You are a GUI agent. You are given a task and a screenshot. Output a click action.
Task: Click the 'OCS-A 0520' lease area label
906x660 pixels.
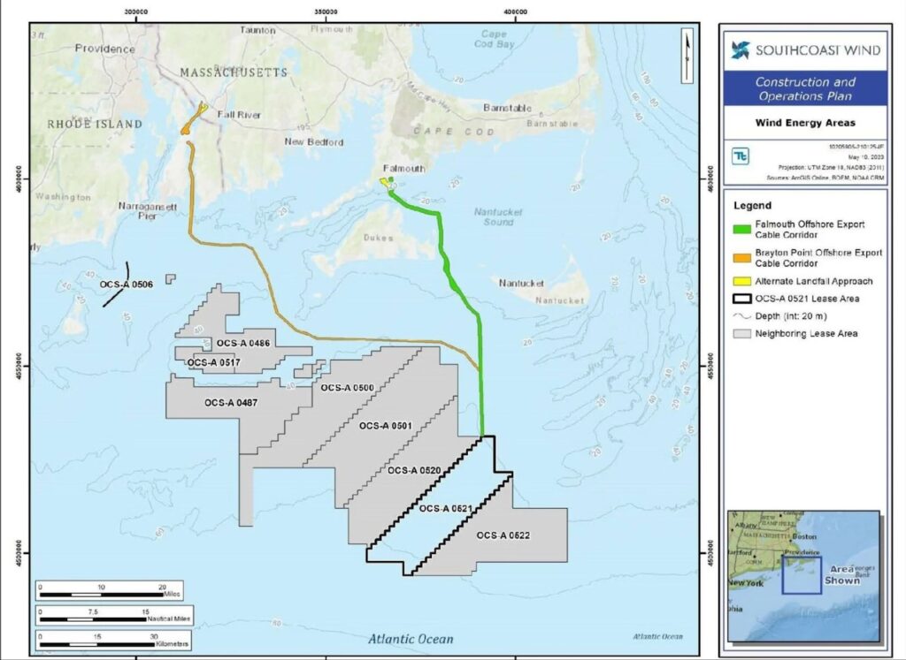[x=414, y=471]
